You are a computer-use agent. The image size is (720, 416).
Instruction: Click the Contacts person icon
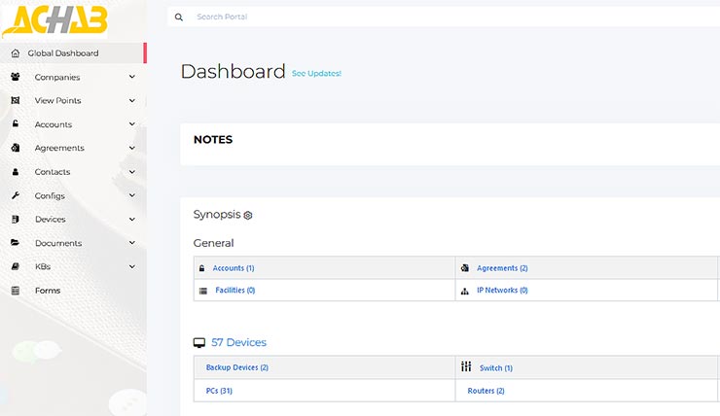pos(16,172)
